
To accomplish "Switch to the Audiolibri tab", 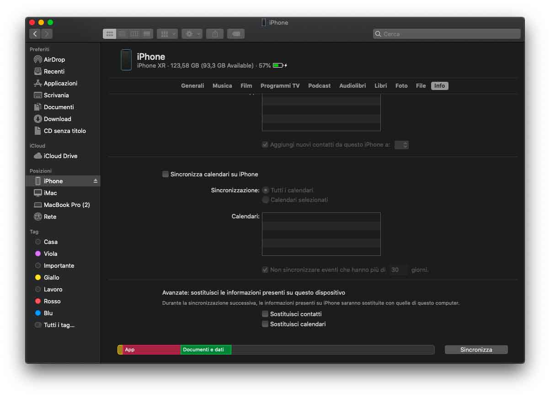I will 352,85.
